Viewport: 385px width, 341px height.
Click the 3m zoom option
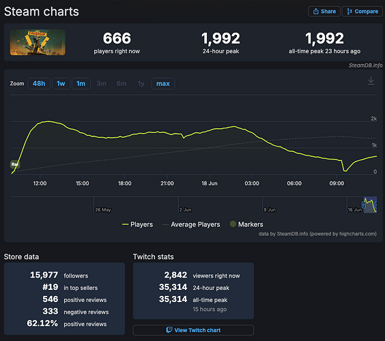pyautogui.click(x=102, y=84)
